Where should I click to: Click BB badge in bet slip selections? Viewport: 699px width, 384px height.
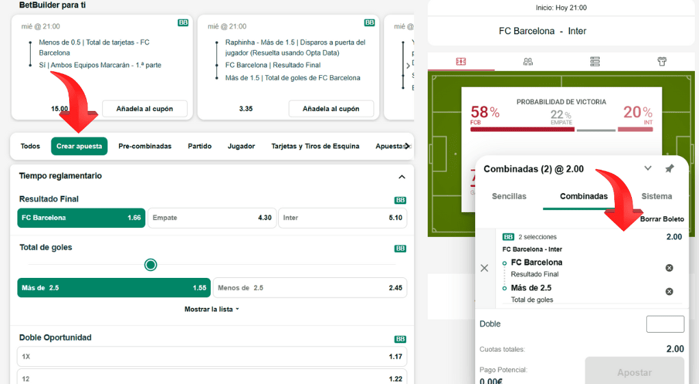(x=508, y=237)
